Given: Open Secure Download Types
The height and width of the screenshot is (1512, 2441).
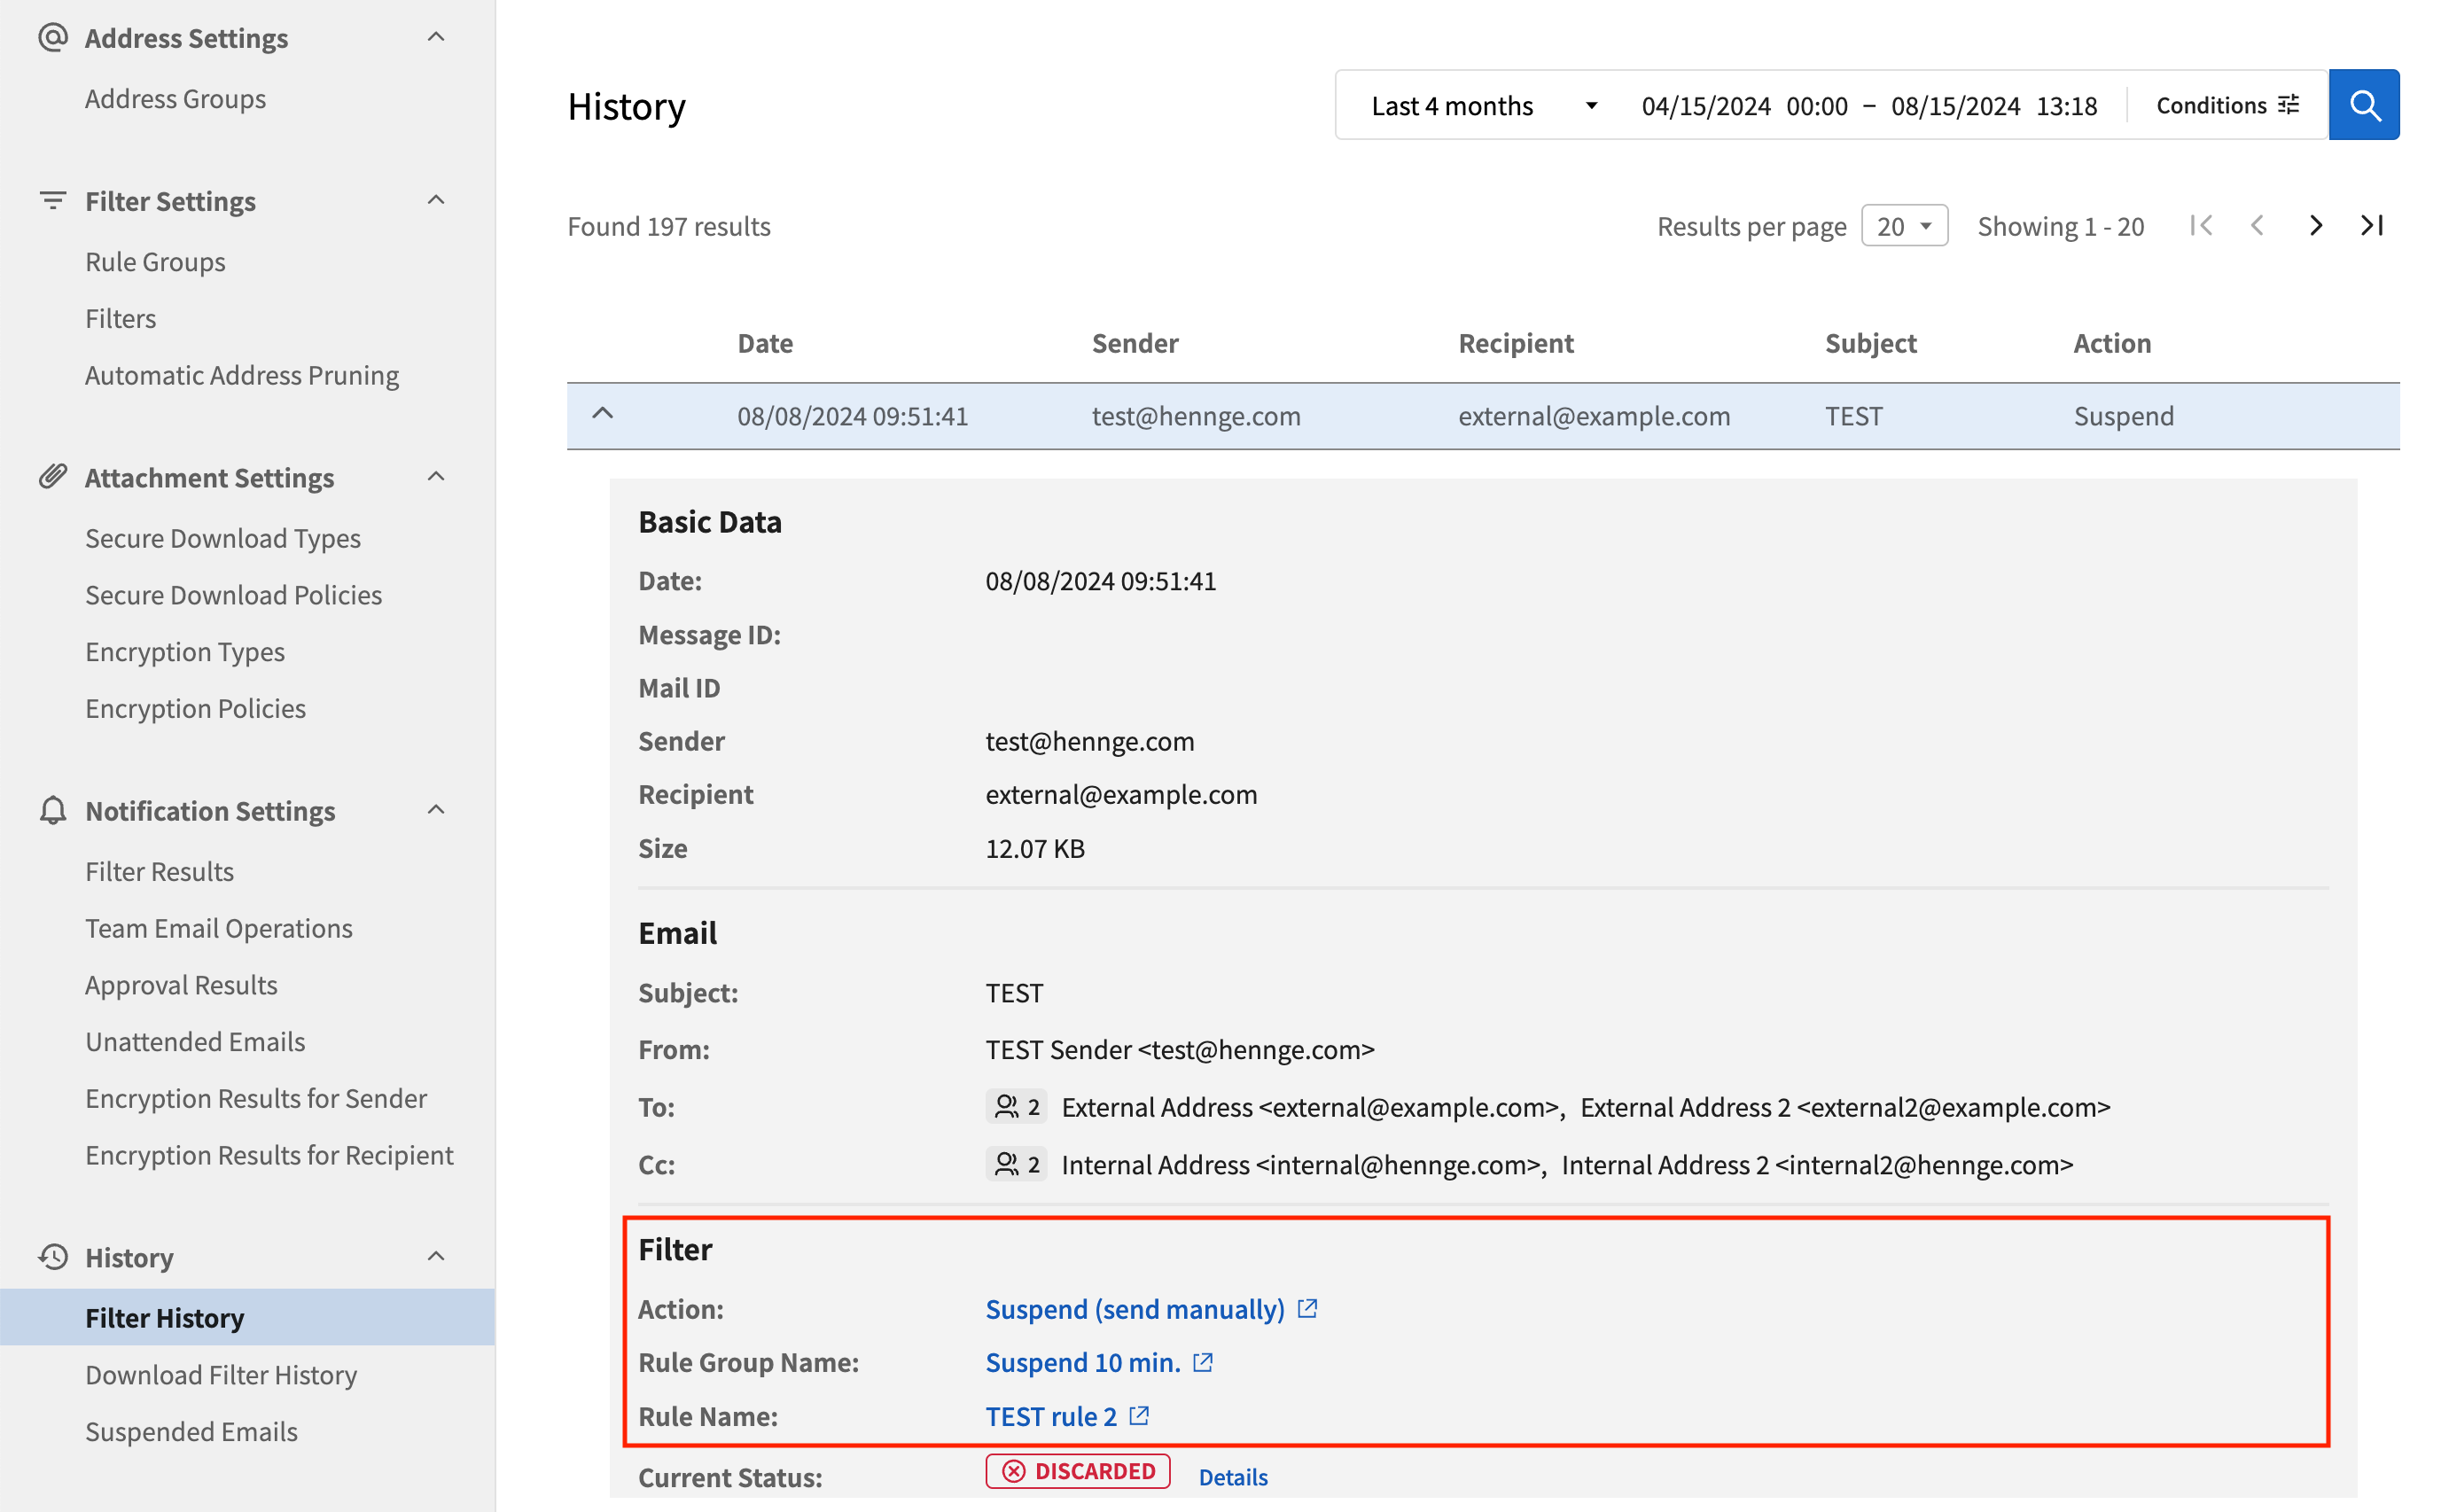Looking at the screenshot, I should [222, 538].
